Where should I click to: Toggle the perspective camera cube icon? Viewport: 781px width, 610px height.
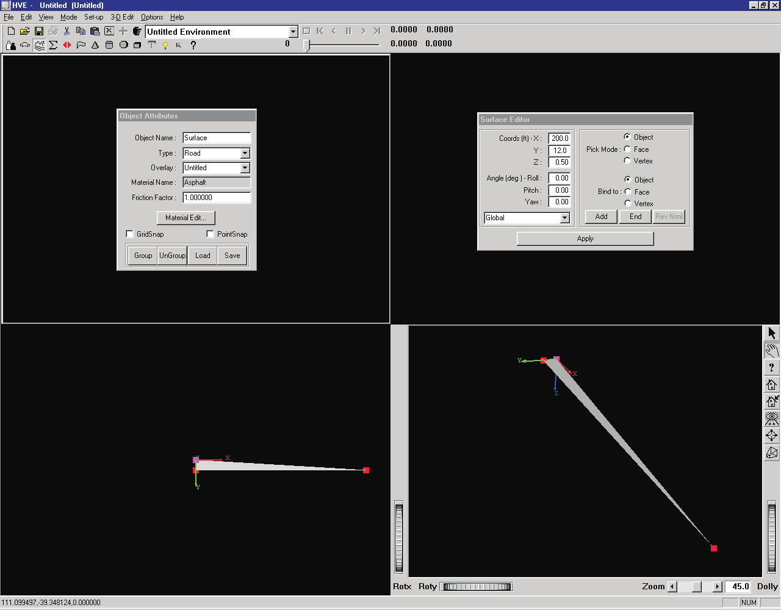coord(772,453)
